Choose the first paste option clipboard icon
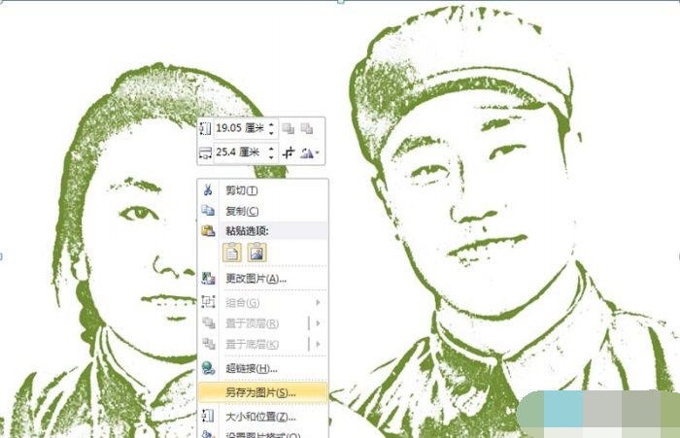Viewport: 680px width, 438px height. 231,253
